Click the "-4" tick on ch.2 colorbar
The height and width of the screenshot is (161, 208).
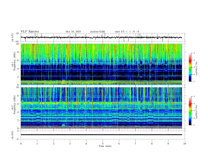[194, 104]
